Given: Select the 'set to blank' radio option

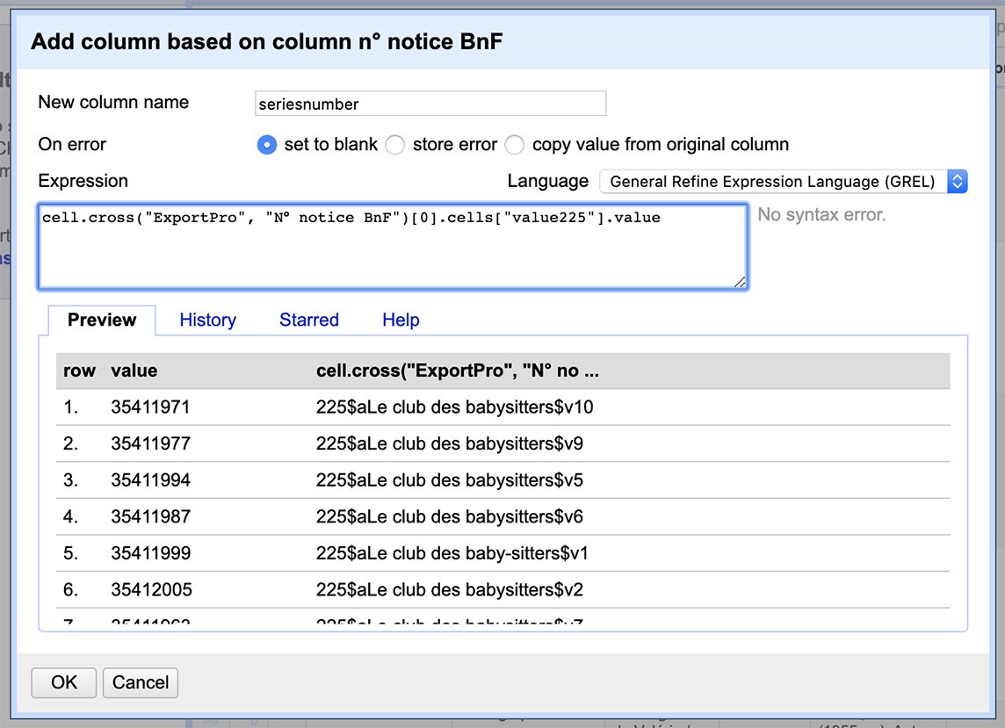Looking at the screenshot, I should click(x=267, y=145).
